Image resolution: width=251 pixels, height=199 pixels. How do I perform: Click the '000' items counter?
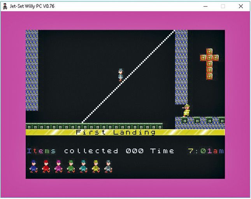pyautogui.click(x=135, y=151)
